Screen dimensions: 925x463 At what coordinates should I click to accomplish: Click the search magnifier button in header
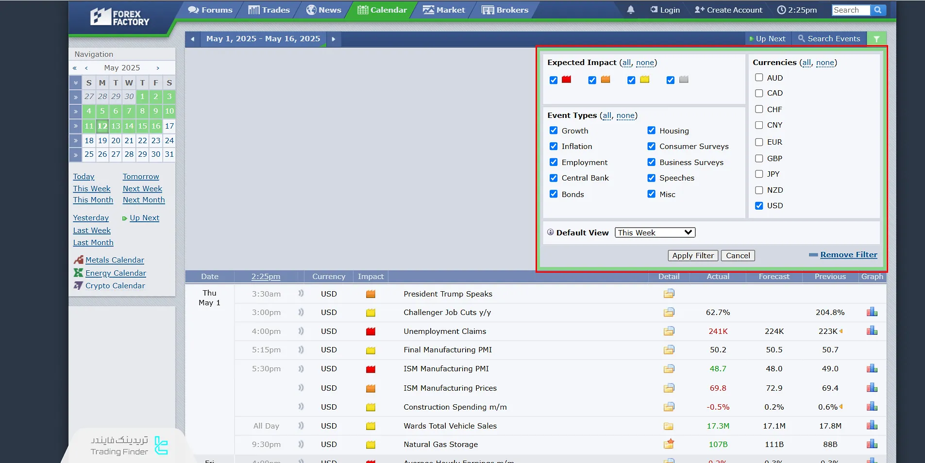pos(877,10)
